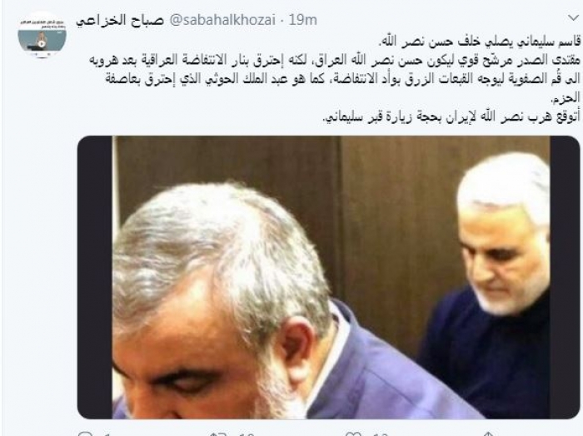Open the @sabahalkhozai handle link
Viewport: 583px width, 436px height.
222,20
